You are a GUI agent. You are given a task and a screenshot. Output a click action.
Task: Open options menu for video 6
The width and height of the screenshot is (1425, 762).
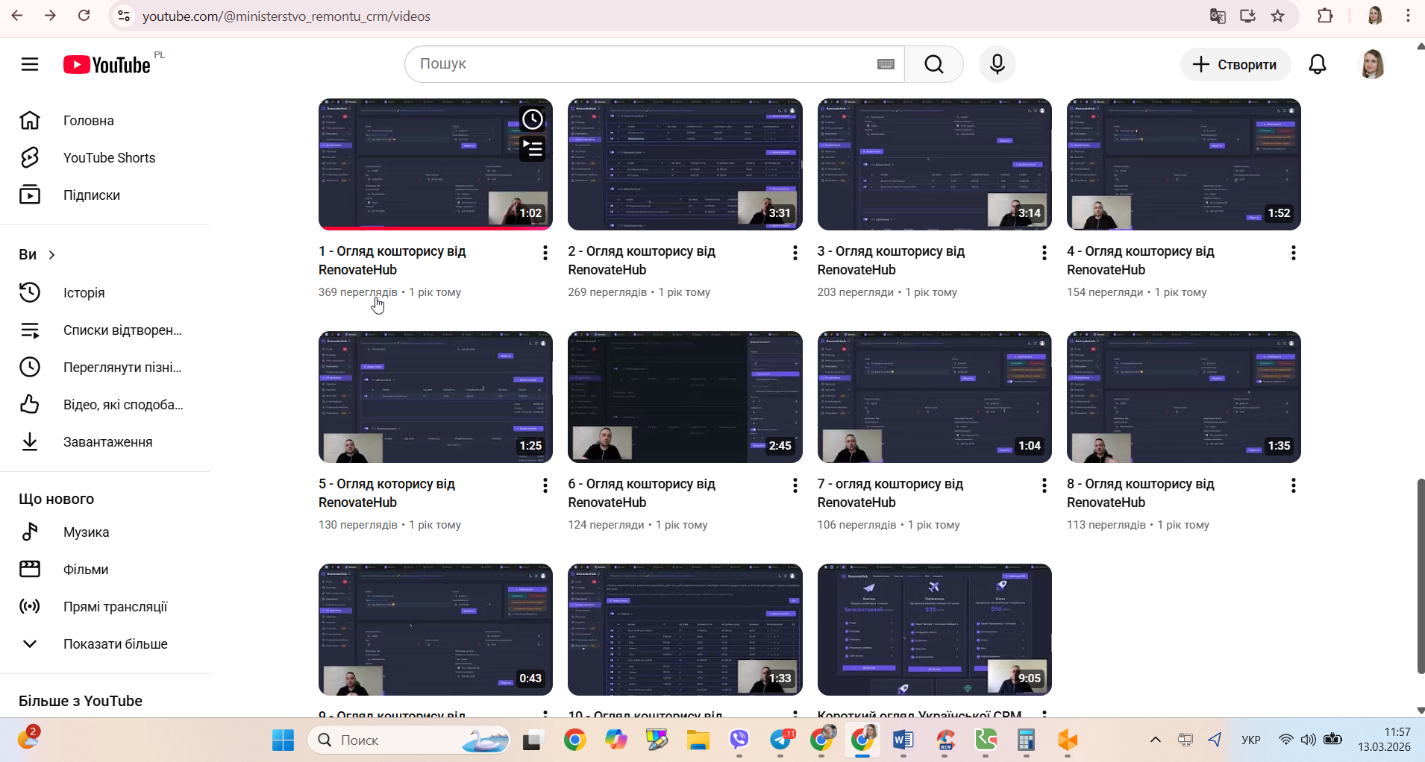tap(795, 485)
